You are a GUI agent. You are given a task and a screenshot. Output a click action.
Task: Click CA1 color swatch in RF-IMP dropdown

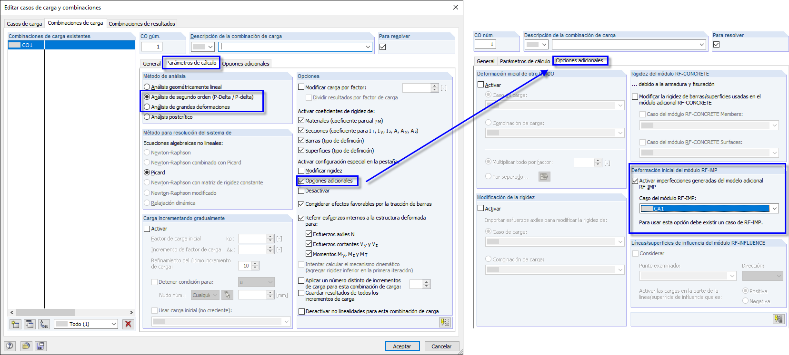tap(647, 209)
